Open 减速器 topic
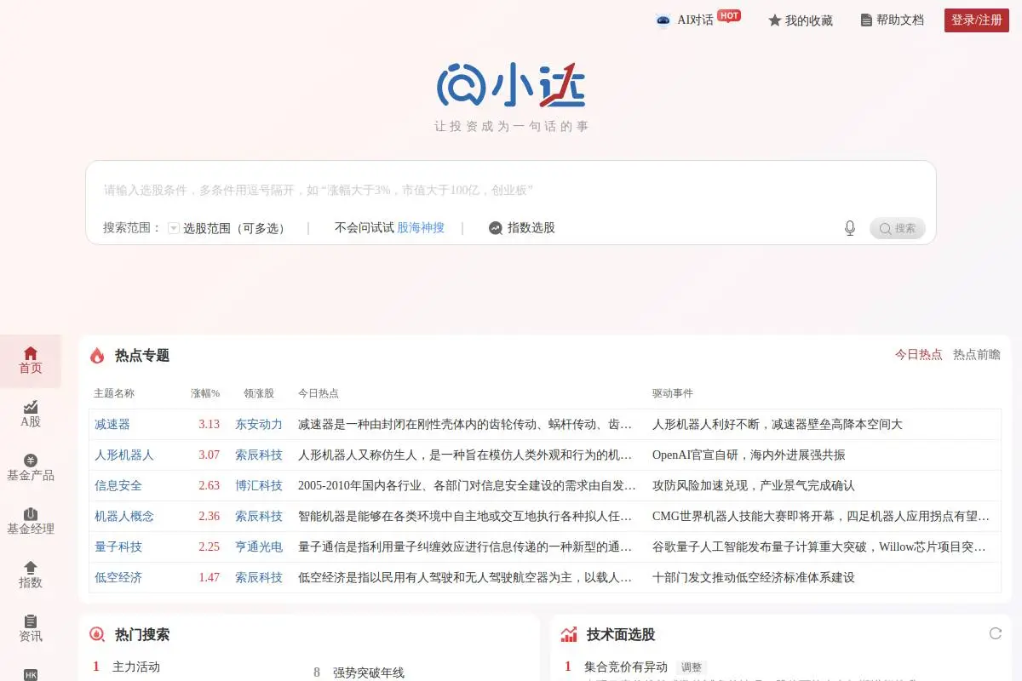This screenshot has width=1022, height=681. [x=112, y=424]
